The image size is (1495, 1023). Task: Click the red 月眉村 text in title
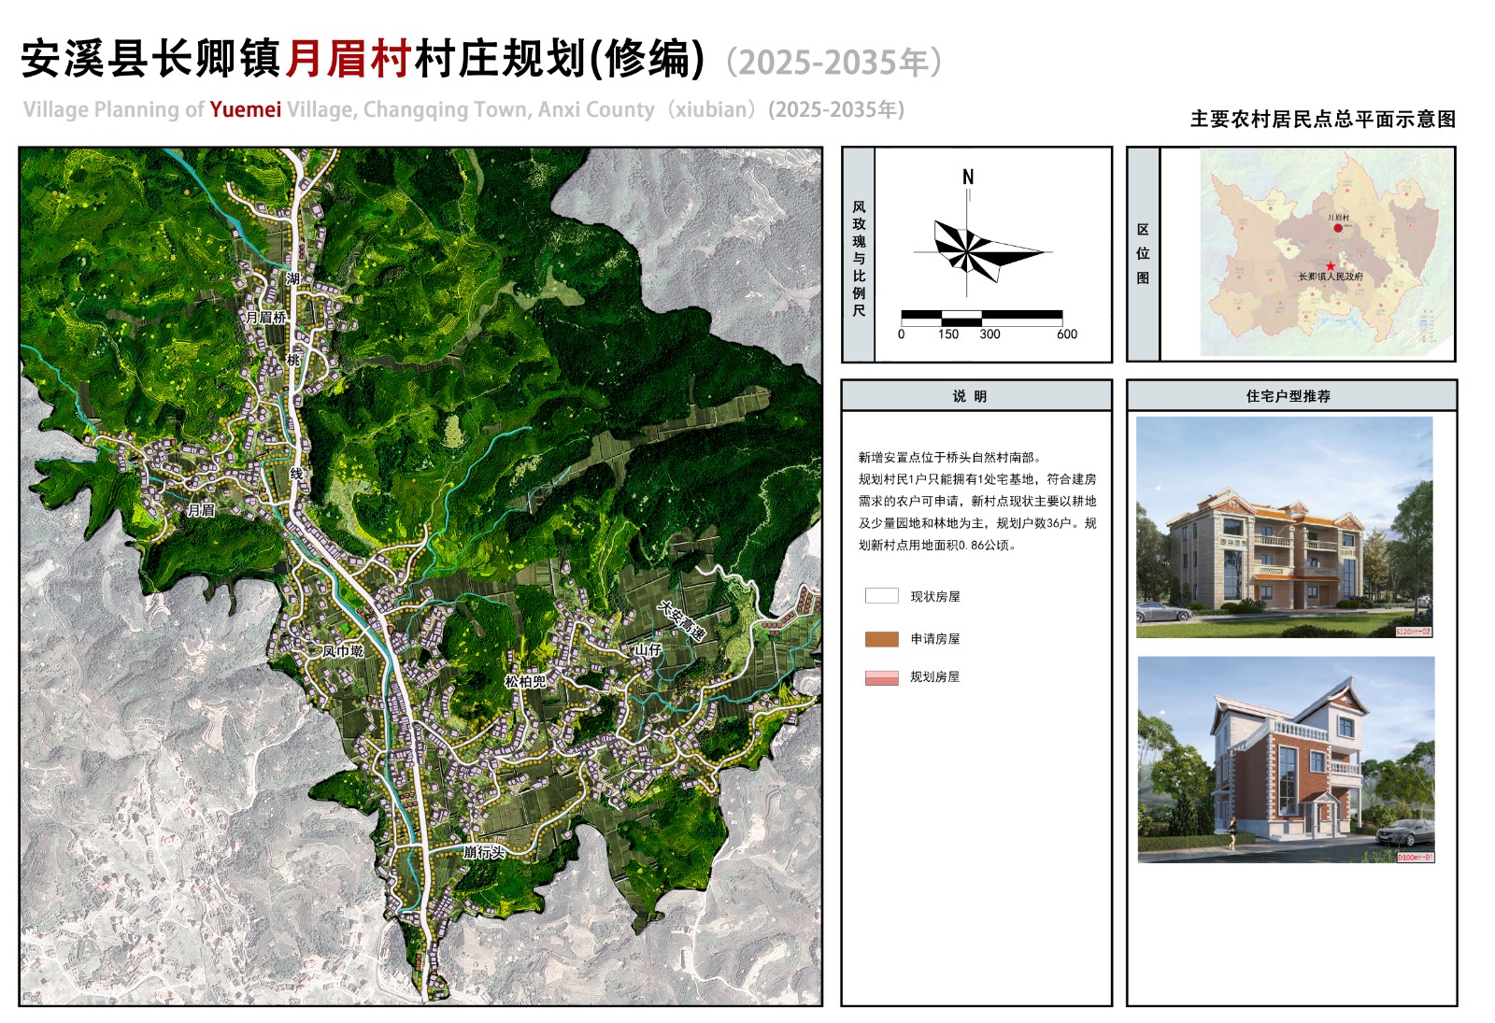coord(349,59)
